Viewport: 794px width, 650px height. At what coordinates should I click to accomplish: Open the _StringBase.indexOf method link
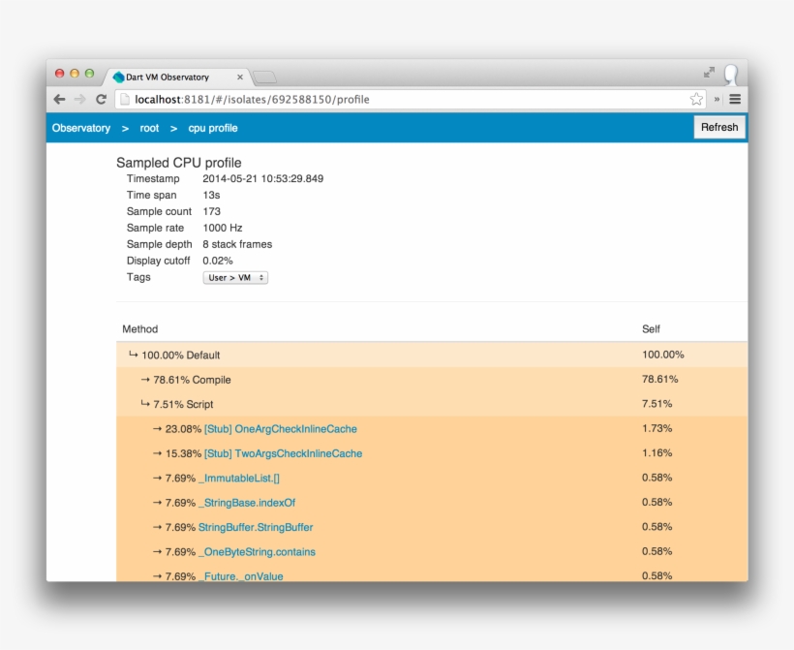click(246, 503)
